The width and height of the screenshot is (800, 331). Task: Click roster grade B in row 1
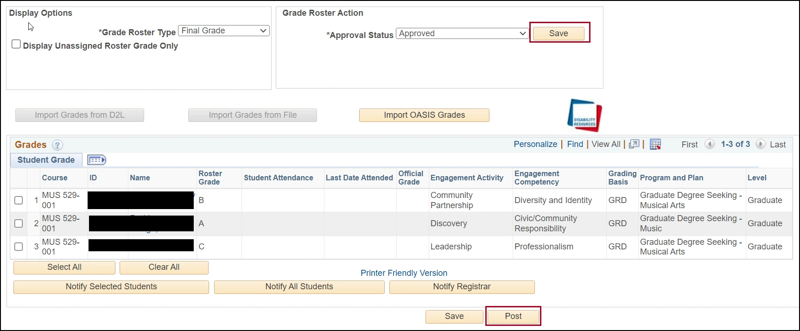click(x=201, y=200)
